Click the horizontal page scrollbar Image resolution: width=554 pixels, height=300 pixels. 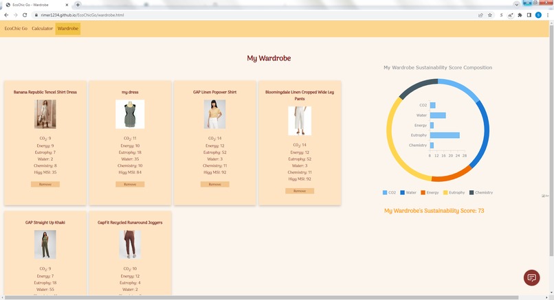(x=261, y=297)
